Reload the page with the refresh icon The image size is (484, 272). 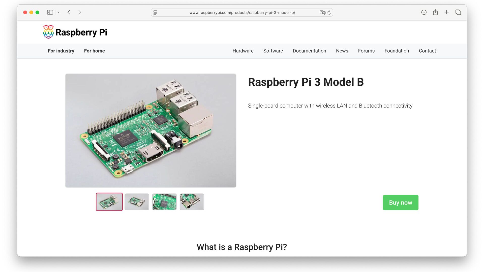329,12
